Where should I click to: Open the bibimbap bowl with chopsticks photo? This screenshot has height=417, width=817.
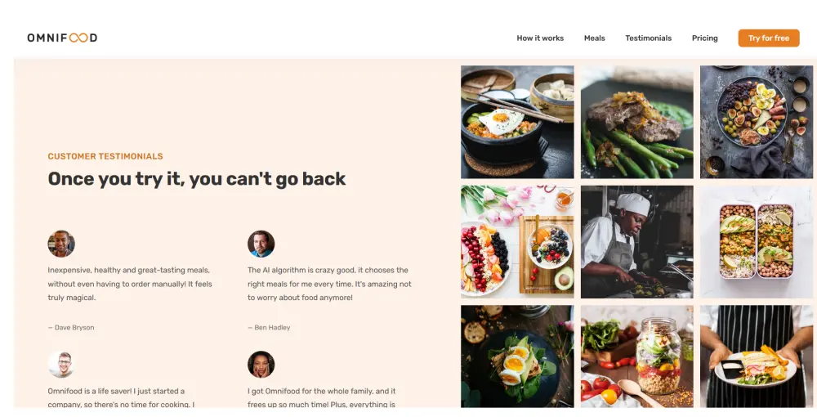(x=517, y=122)
